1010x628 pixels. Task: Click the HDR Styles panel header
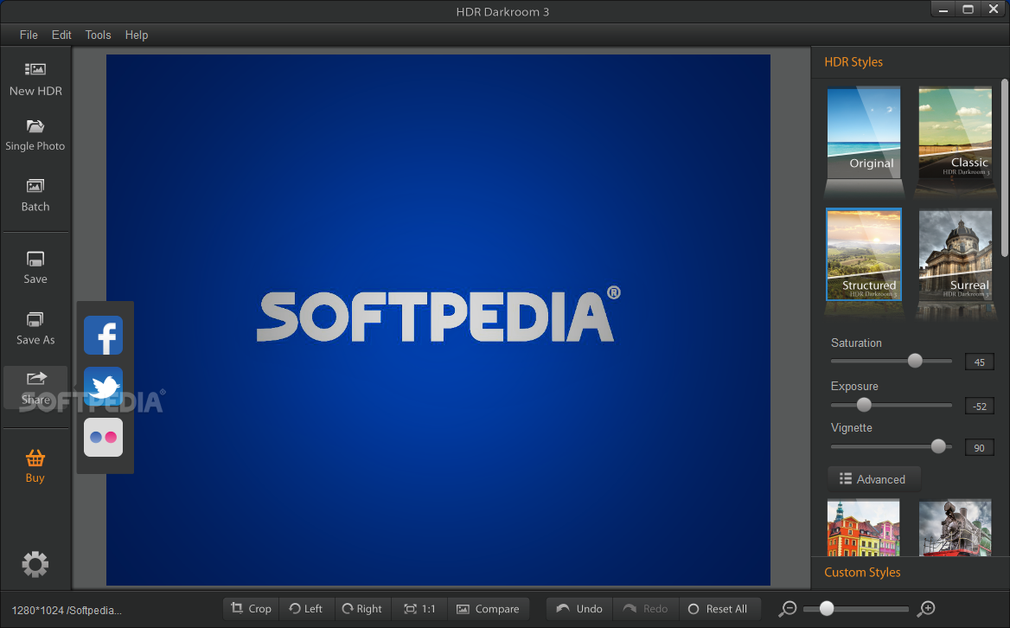(x=853, y=61)
